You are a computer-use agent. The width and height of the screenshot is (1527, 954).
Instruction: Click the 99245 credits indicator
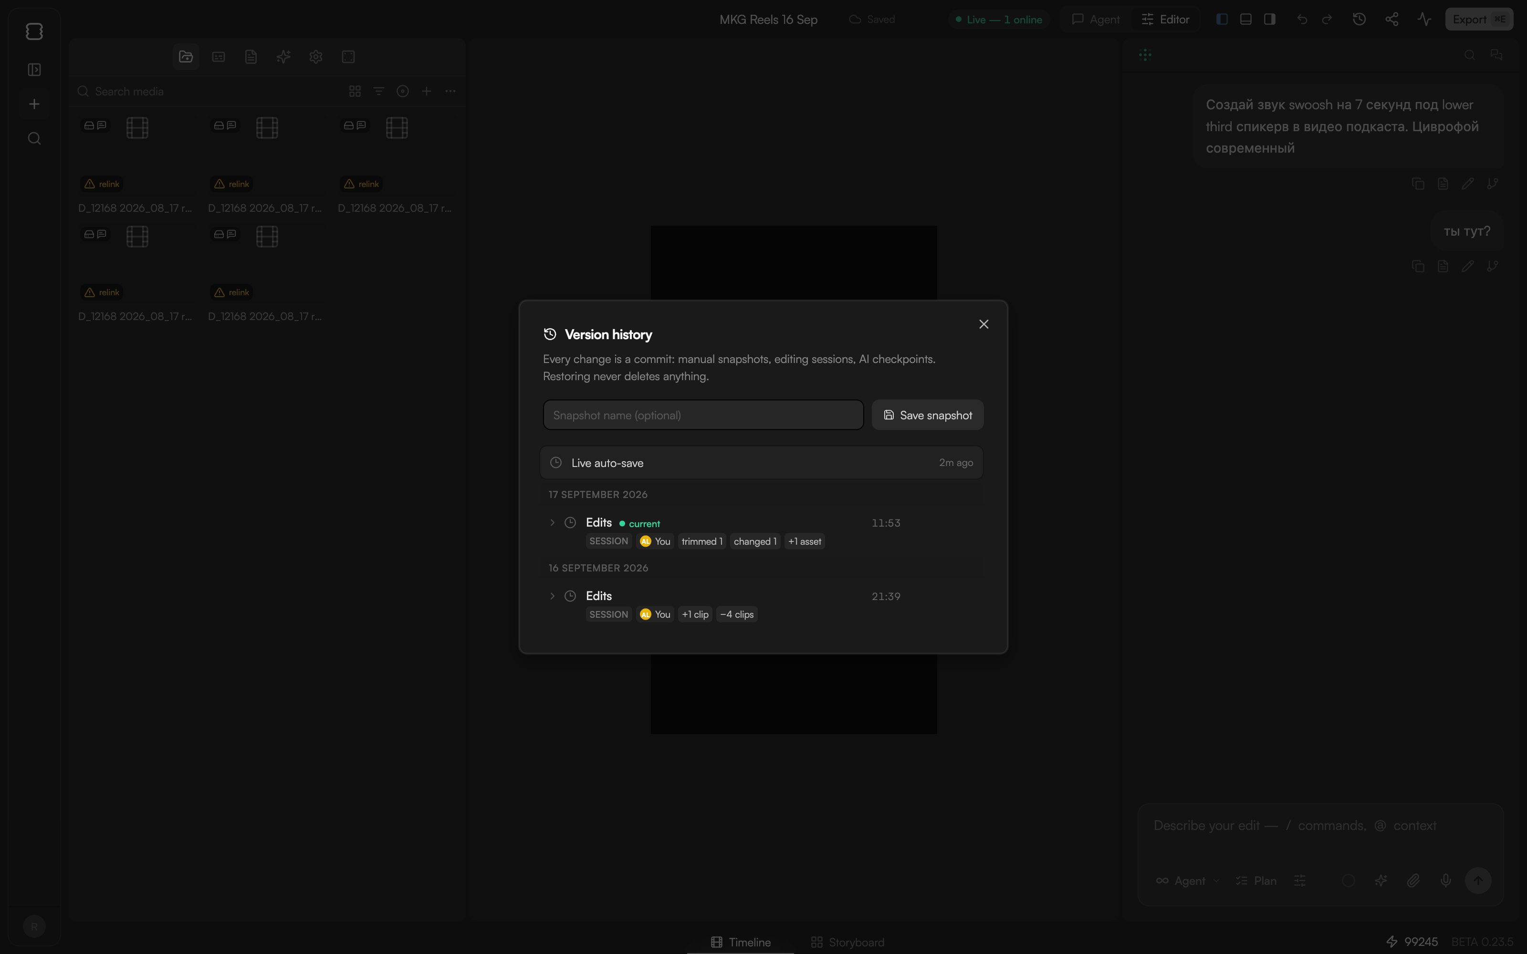click(x=1412, y=943)
